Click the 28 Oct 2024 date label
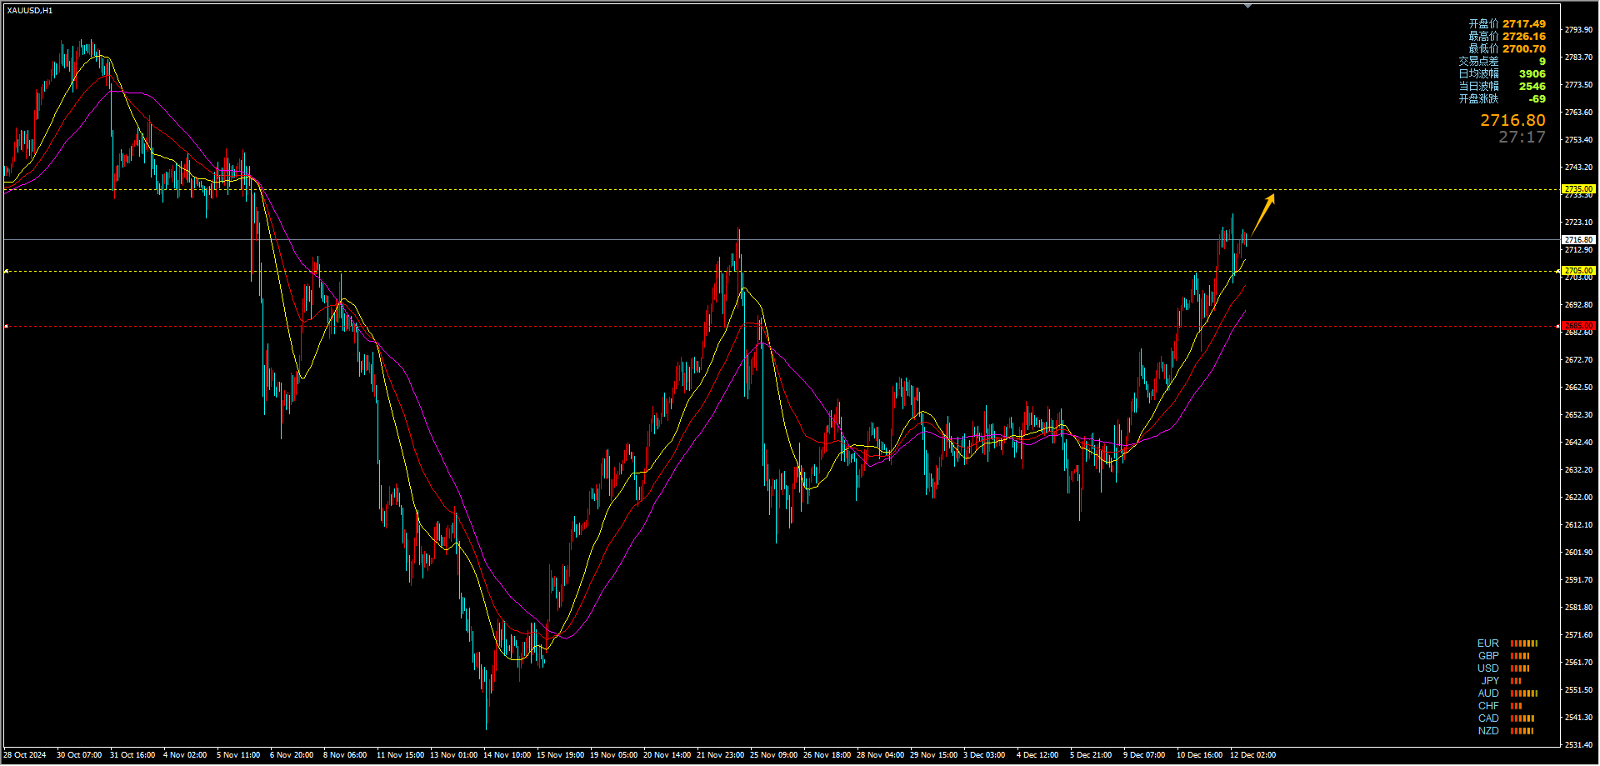 point(25,755)
